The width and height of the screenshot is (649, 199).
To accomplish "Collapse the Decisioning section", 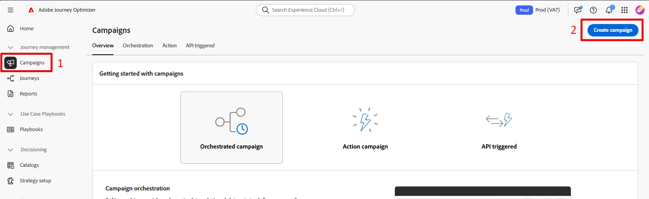I will click(x=11, y=150).
